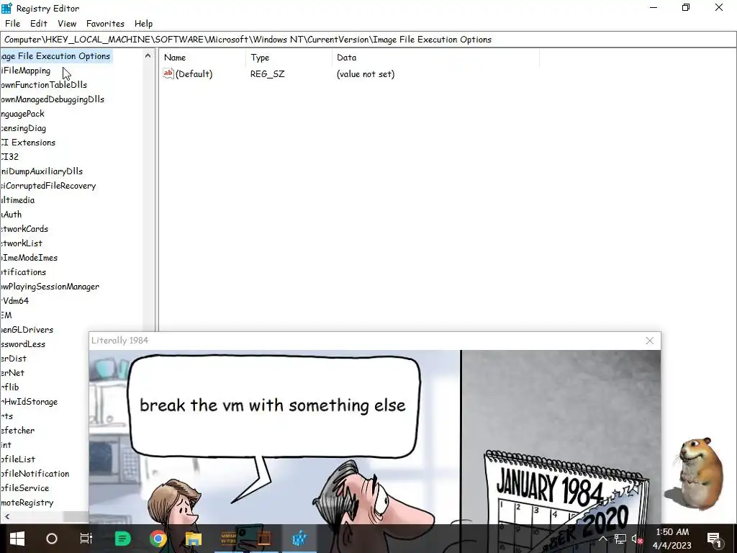Click the REG_SZ type cell
Screen dimensions: 737x553
268,74
